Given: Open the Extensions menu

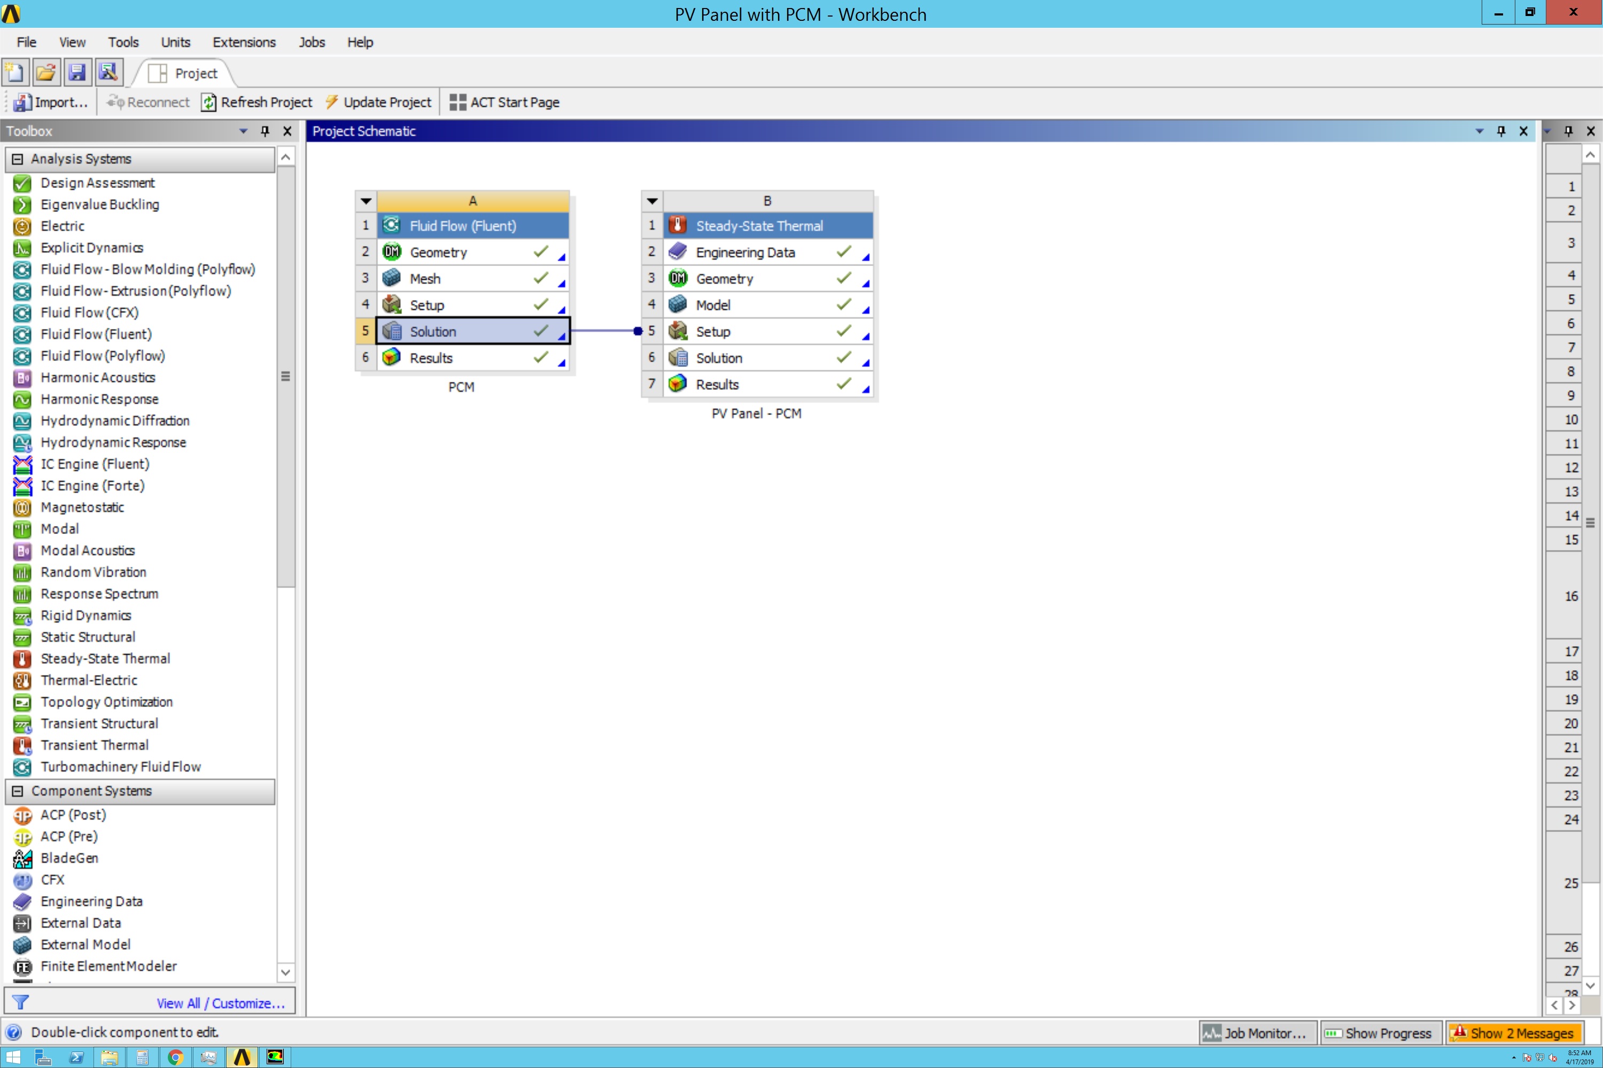Looking at the screenshot, I should click(x=244, y=42).
